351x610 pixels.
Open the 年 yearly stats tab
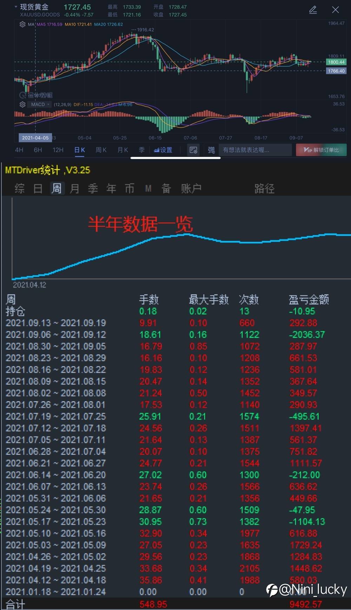111,188
